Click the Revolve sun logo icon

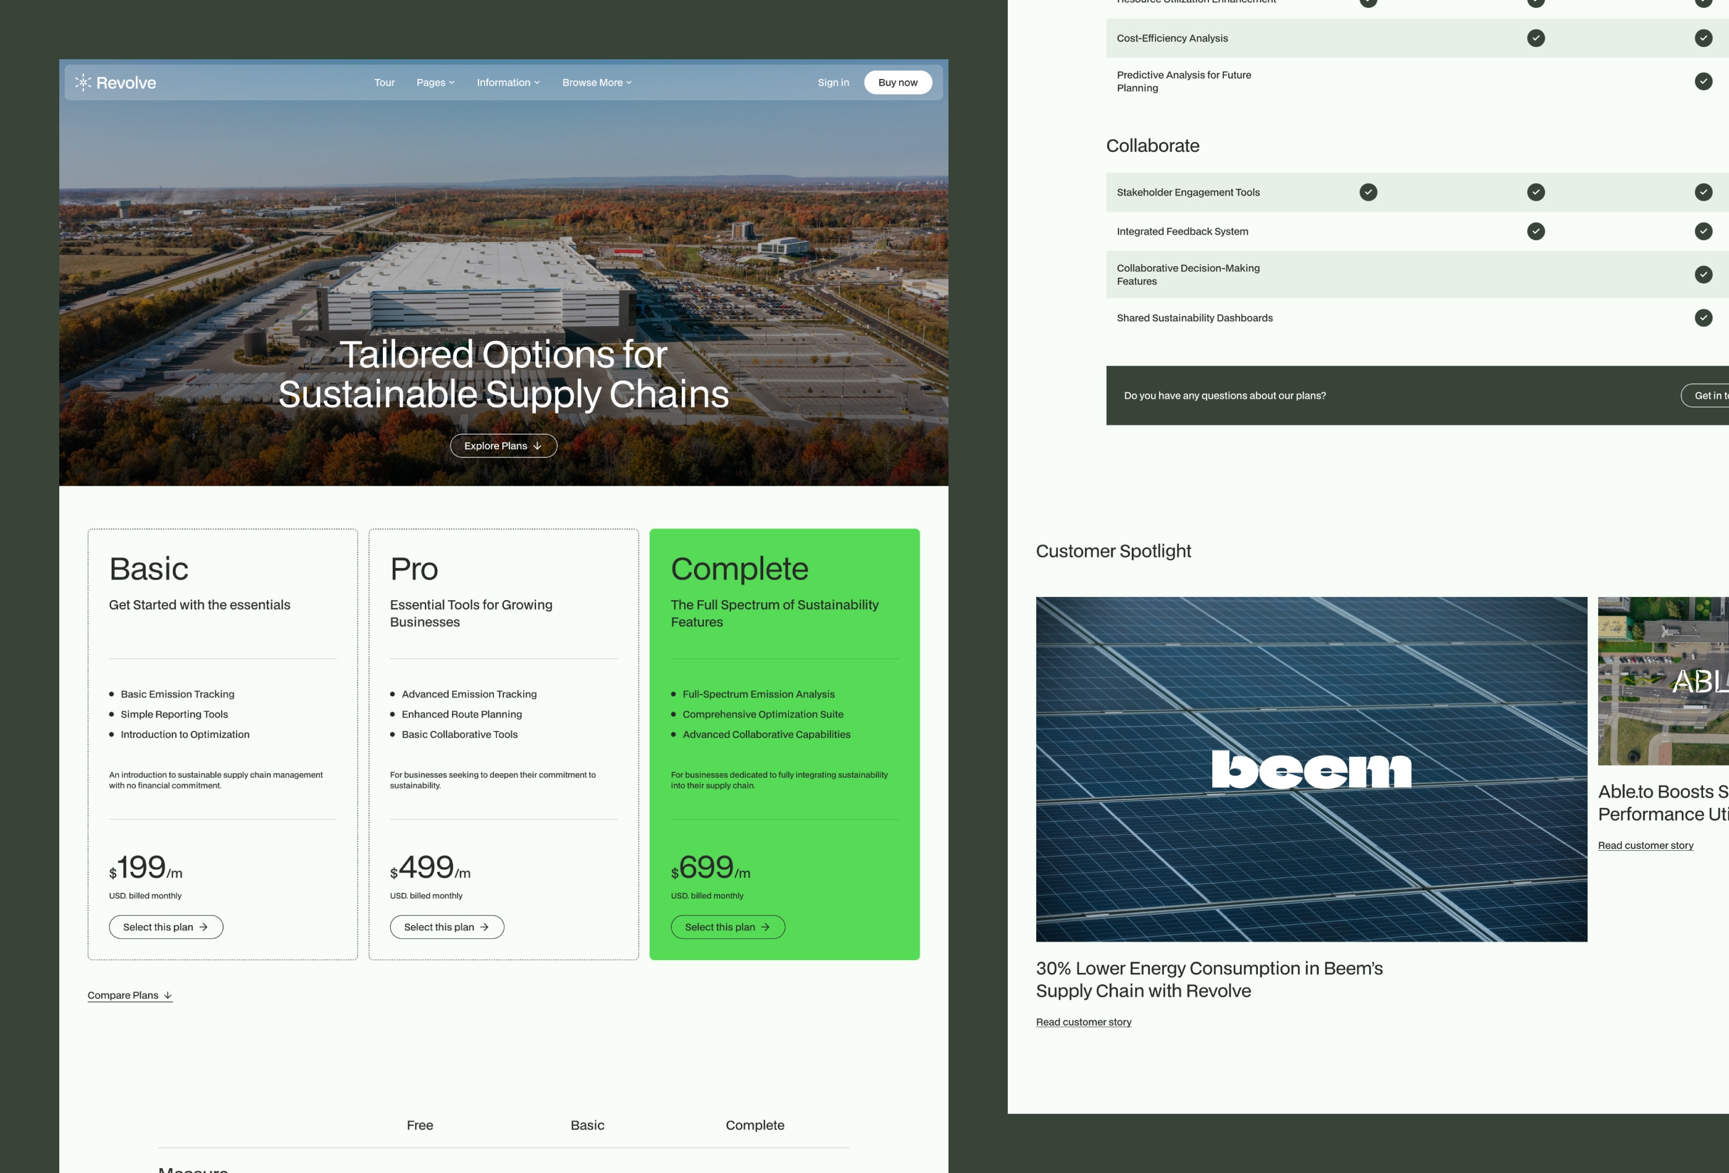point(82,82)
